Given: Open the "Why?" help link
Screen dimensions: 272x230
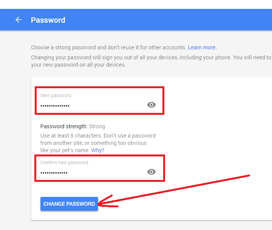Looking at the screenshot, I should [98, 150].
